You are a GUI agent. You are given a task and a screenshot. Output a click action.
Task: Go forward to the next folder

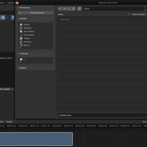click(64, 8)
